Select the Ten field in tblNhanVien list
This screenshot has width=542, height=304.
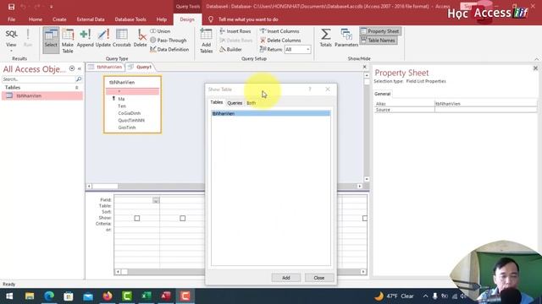(x=122, y=106)
